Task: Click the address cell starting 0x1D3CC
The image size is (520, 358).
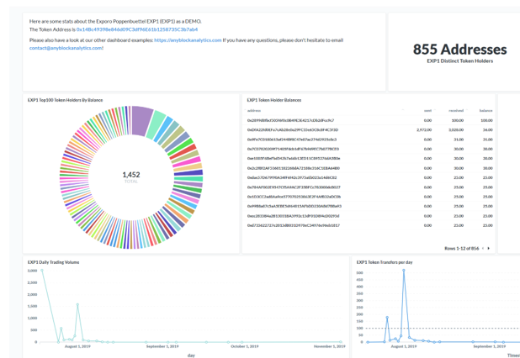Action: (x=294, y=197)
